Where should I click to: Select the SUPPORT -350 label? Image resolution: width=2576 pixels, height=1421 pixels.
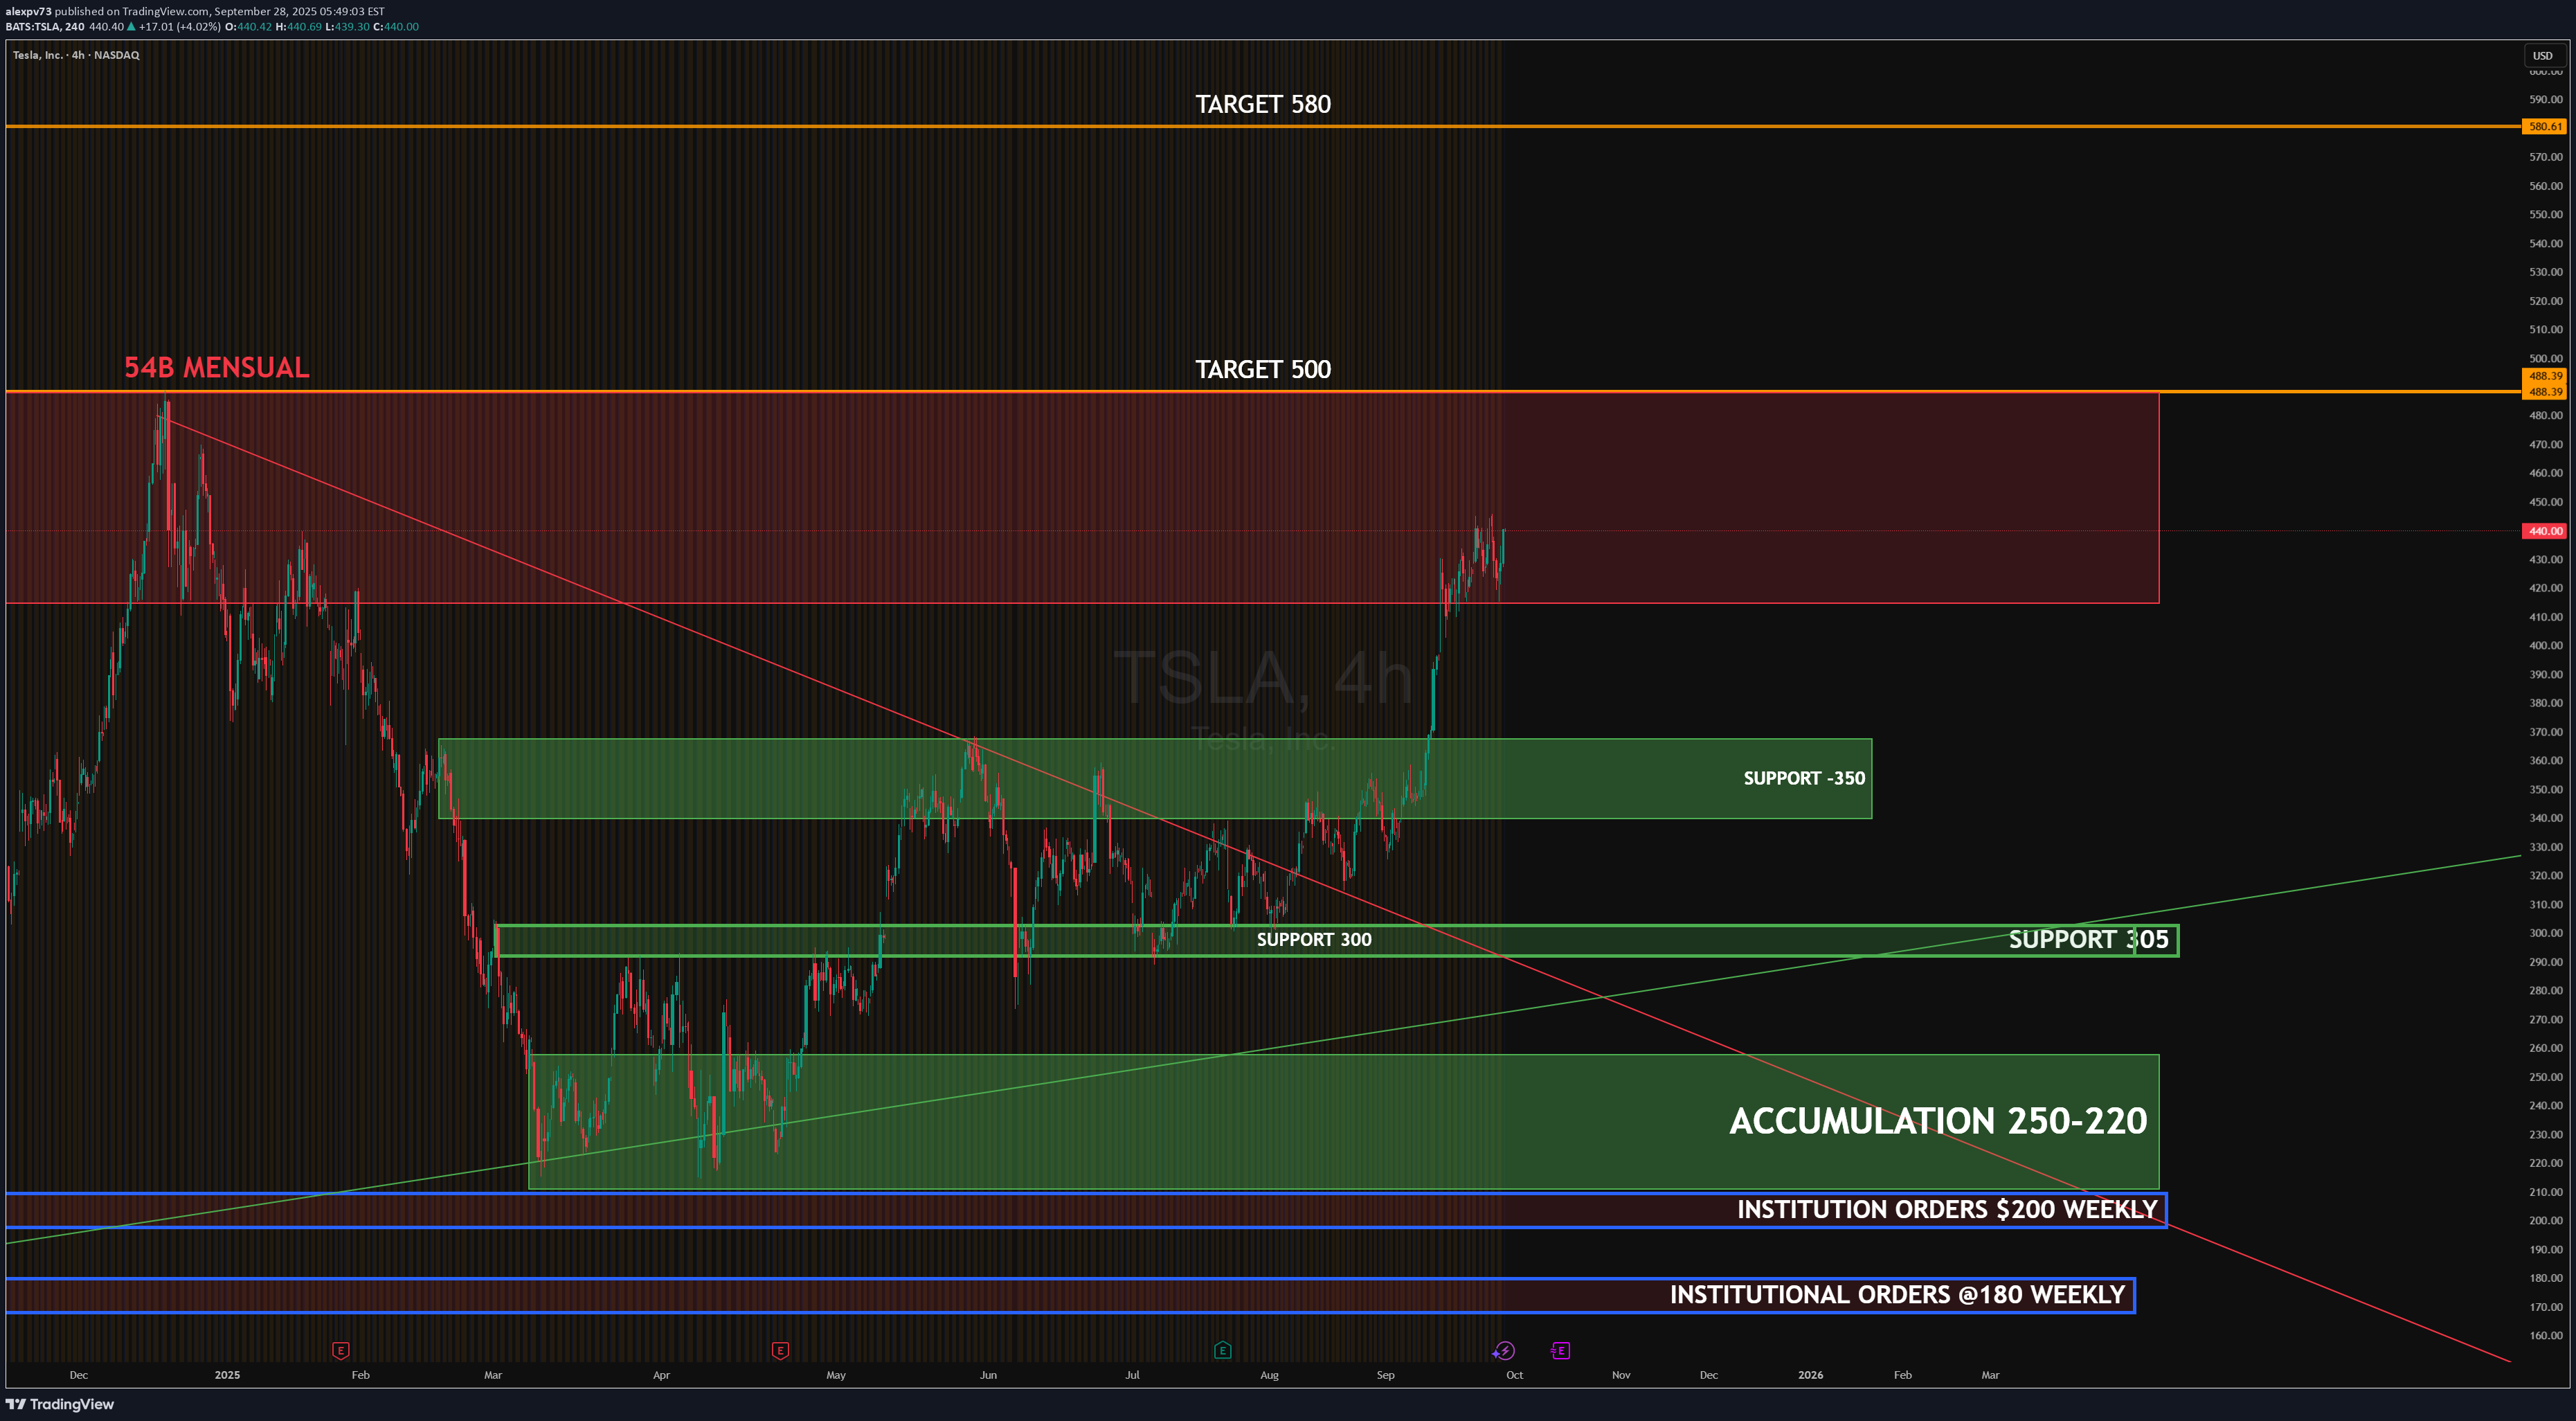coord(1804,778)
